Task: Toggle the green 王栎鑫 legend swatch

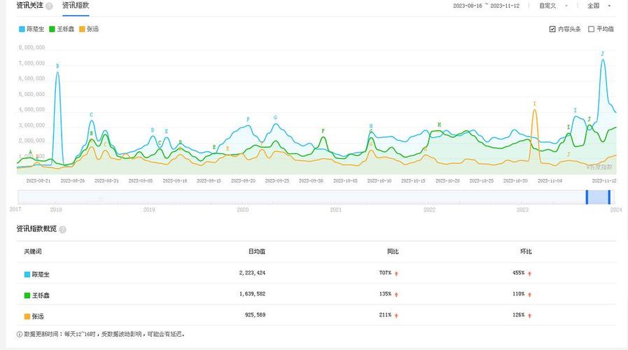Action: pos(52,29)
